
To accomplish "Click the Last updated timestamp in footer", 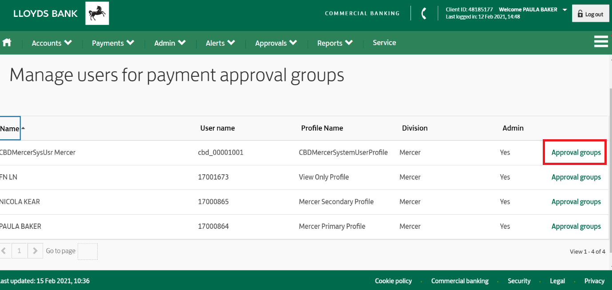I will [x=45, y=281].
